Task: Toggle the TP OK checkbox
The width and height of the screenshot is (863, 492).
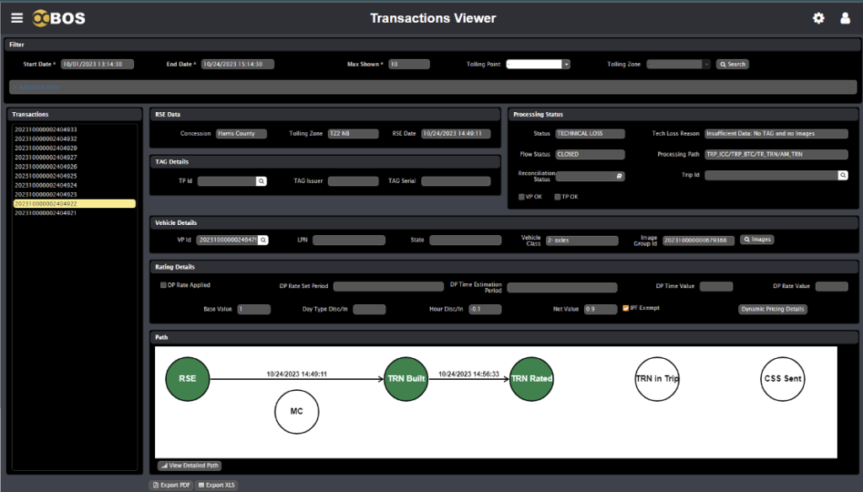Action: pos(557,196)
